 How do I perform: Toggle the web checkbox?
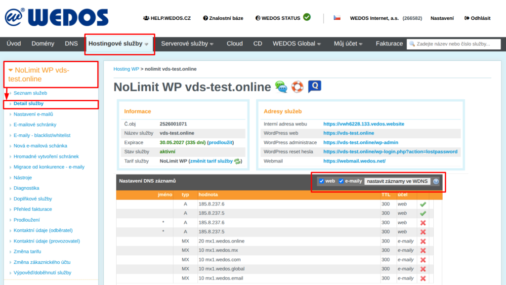point(321,181)
